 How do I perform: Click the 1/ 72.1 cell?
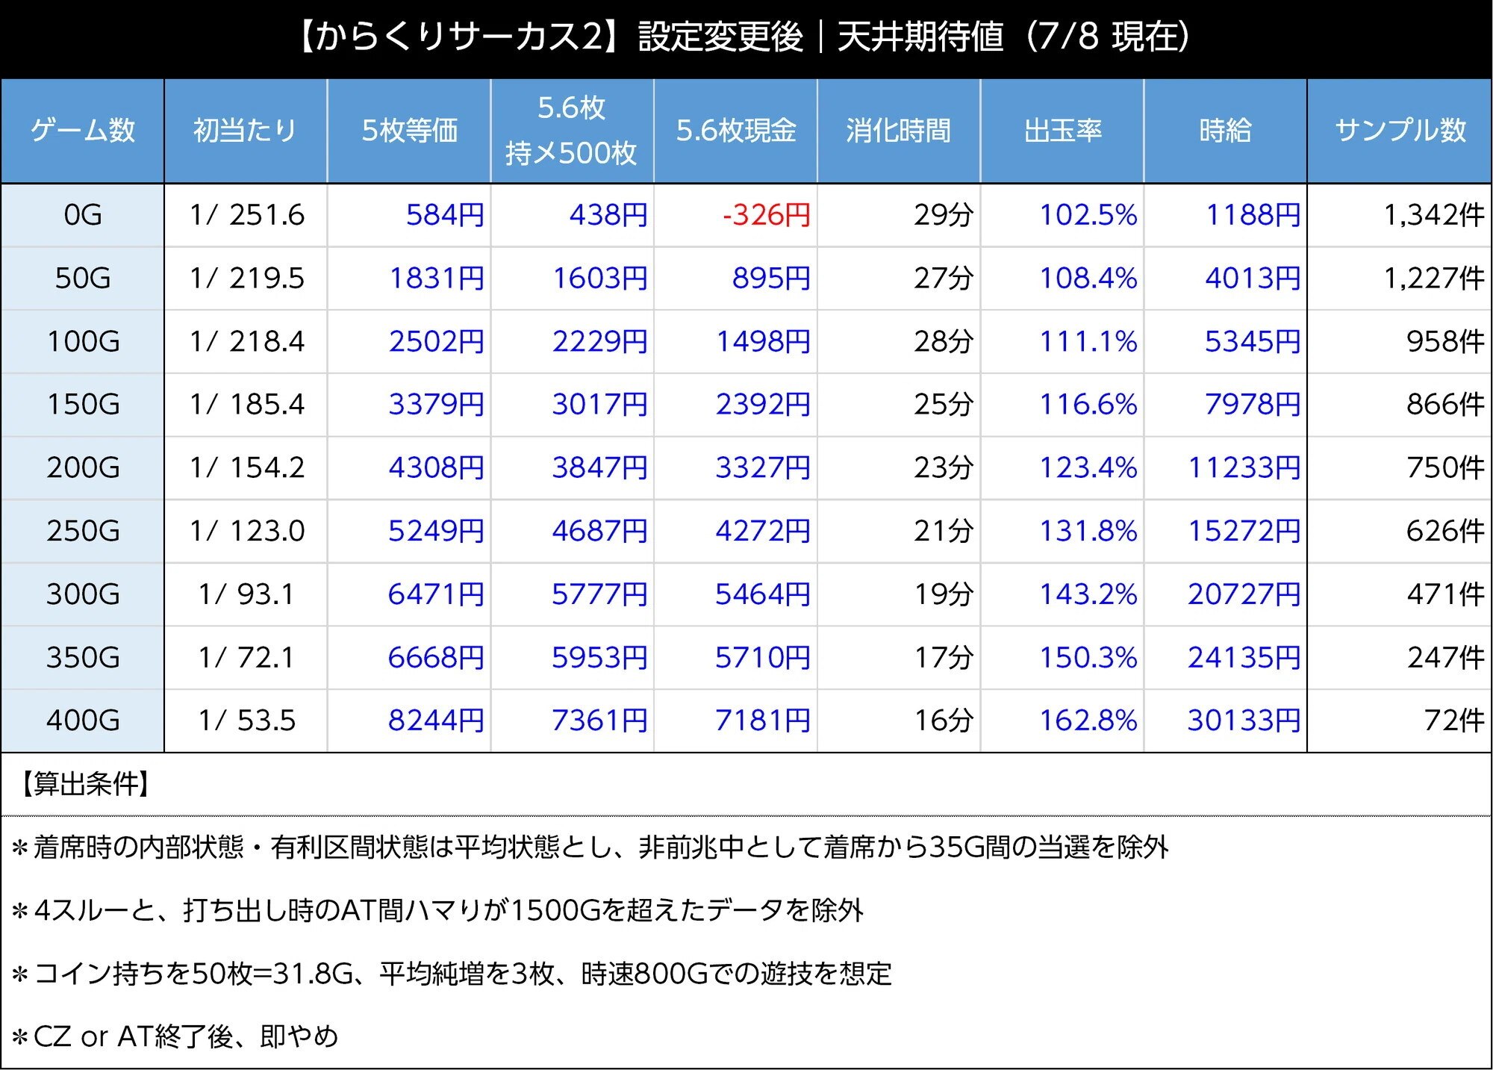click(246, 658)
